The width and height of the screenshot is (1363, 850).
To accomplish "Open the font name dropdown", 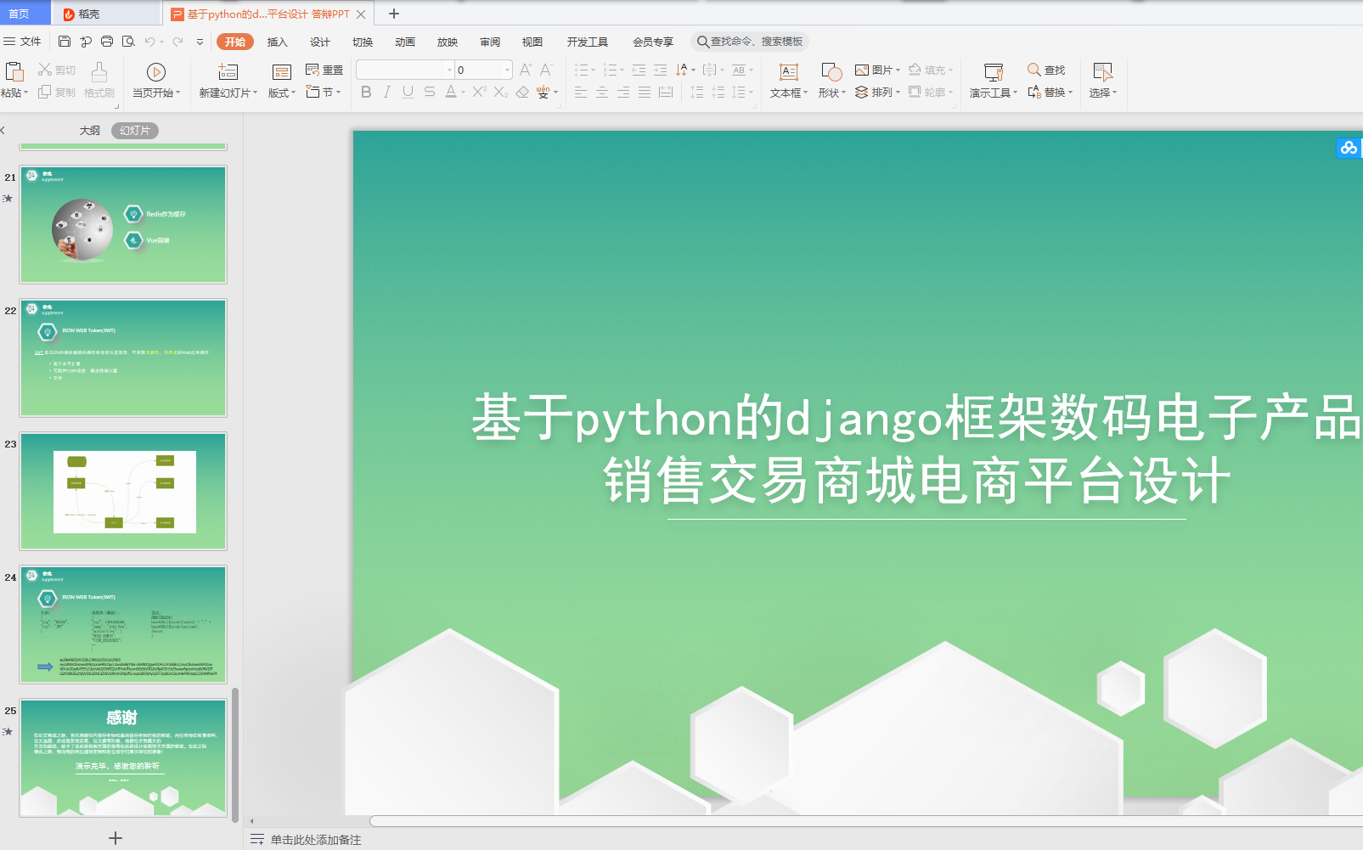I will [x=450, y=70].
